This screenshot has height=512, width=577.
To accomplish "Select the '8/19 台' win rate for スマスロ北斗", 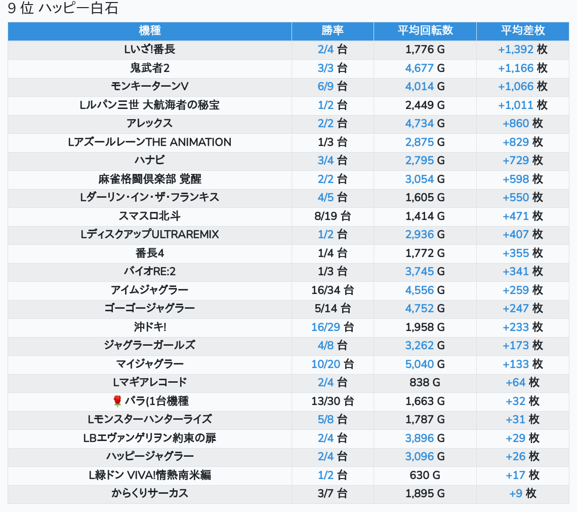I will click(x=333, y=216).
